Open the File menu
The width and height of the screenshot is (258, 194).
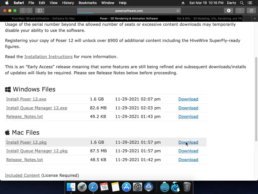[x=31, y=3]
